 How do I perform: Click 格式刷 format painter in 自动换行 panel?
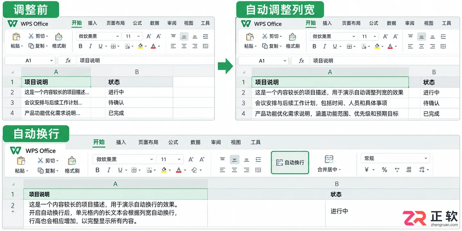click(72, 165)
